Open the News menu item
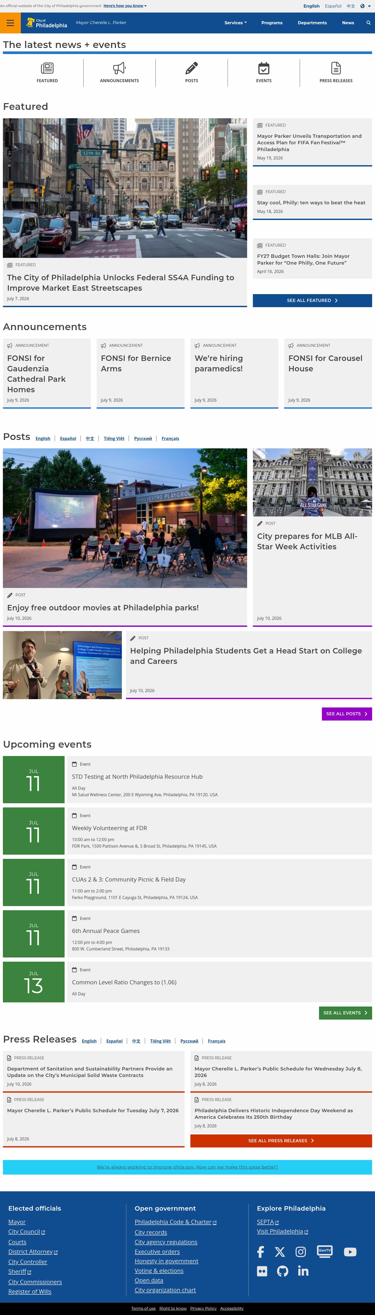Image resolution: width=375 pixels, height=1315 pixels. pos(348,23)
